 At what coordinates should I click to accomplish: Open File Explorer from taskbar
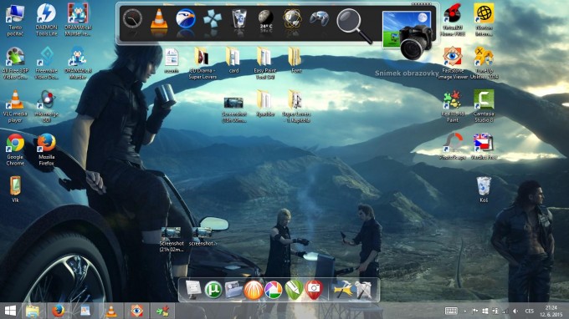click(x=33, y=311)
